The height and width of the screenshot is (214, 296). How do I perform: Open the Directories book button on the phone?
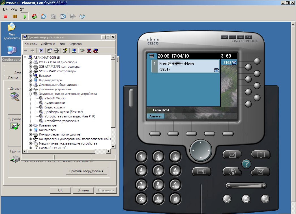[261, 155]
